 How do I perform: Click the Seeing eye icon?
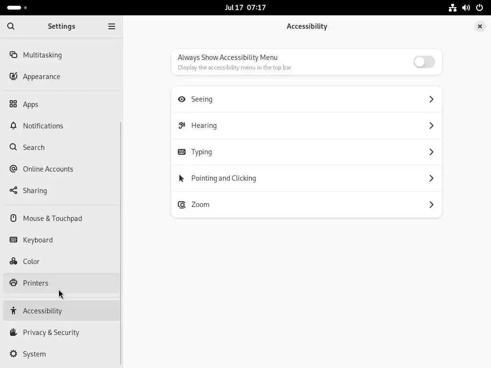[182, 99]
